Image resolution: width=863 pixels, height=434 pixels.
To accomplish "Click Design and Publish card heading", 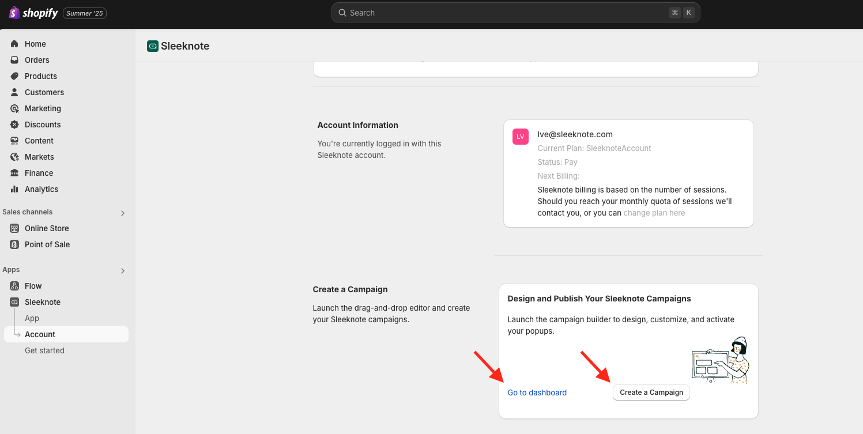I will (599, 299).
